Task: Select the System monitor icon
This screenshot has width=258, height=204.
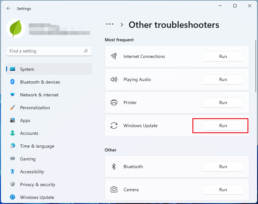Action: coord(12,69)
